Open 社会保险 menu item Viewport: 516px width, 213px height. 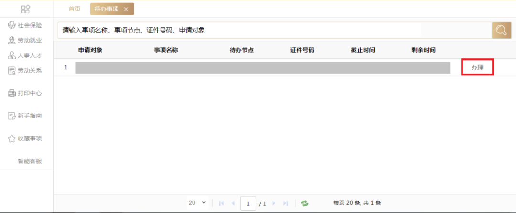[x=30, y=25]
